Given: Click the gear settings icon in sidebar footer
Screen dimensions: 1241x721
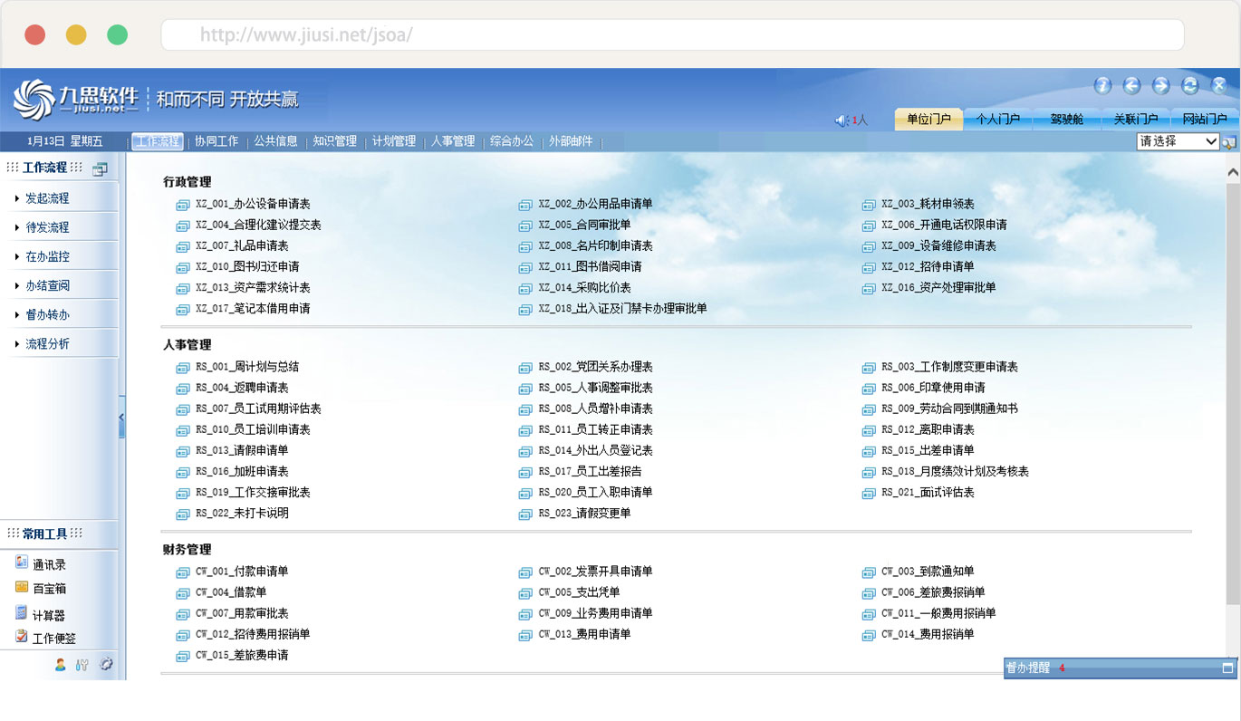Looking at the screenshot, I should point(106,665).
